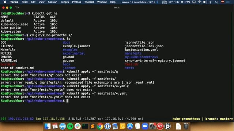Click the yellow minimize window button

pos(7,8)
